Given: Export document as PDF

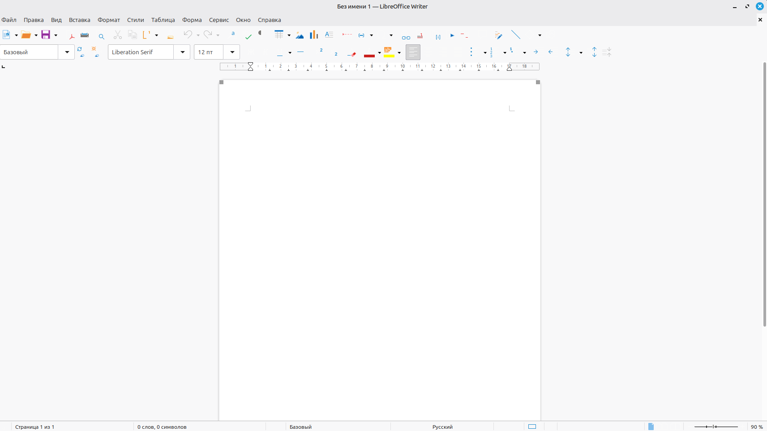Looking at the screenshot, I should 72,35.
